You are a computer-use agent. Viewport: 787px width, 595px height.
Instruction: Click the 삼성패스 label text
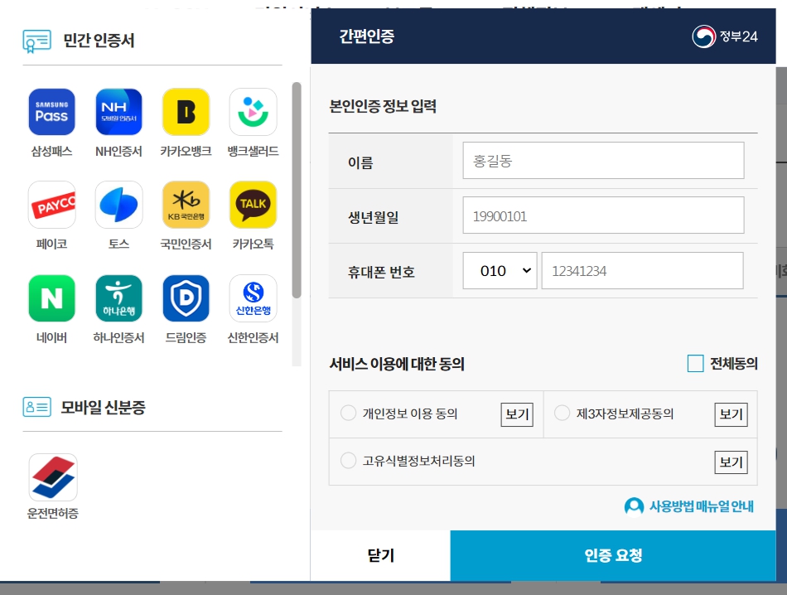tap(51, 151)
